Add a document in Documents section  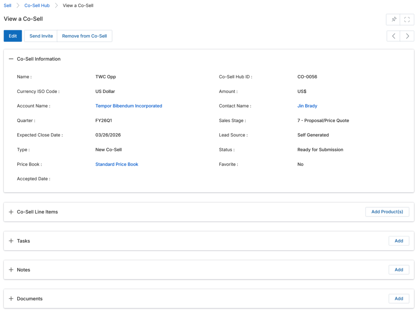399,299
